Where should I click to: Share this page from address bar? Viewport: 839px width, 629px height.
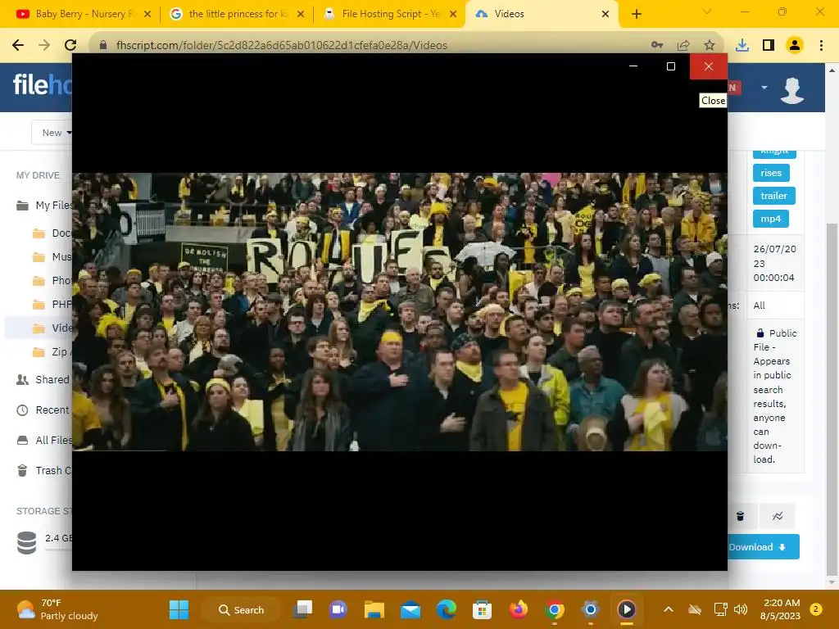[x=683, y=45]
